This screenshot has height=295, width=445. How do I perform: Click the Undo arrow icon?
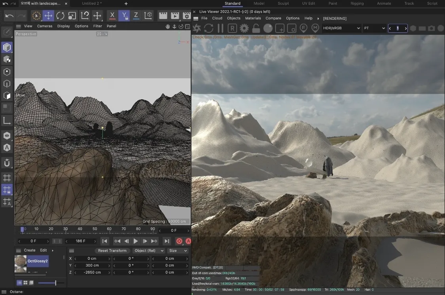tap(9, 16)
